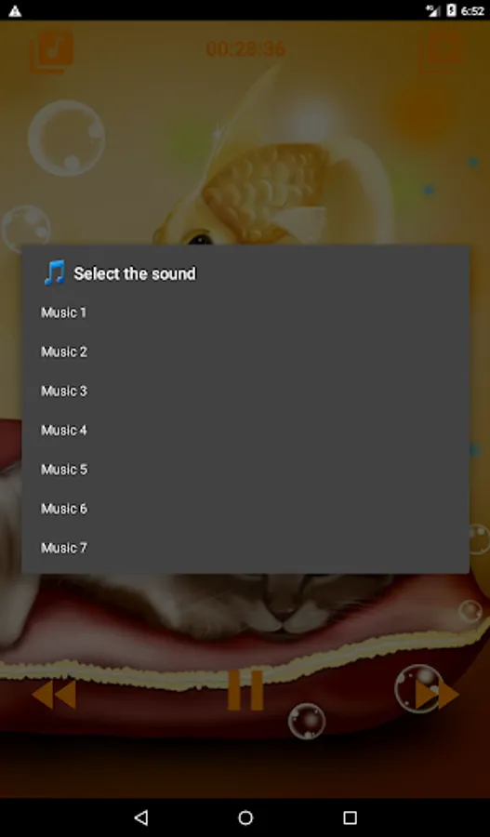Tap the Android home circle button
This screenshot has width=490, height=837.
[x=245, y=817]
